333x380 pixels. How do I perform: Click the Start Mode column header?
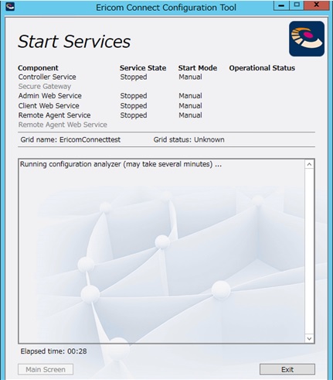[198, 68]
